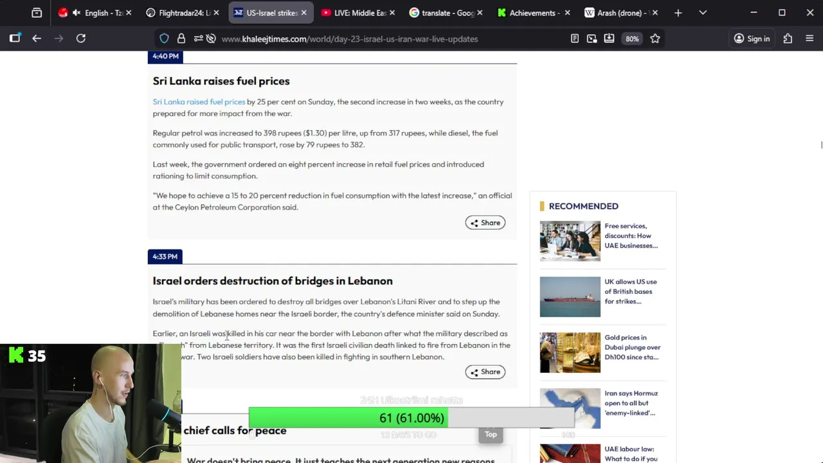Image resolution: width=823 pixels, height=463 pixels.
Task: Open the tracking protection shield icon
Action: 164,39
